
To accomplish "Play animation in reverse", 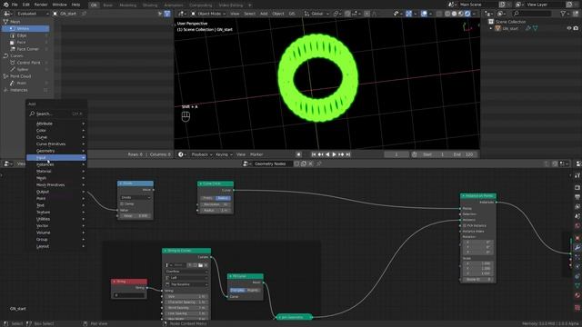I will (x=327, y=154).
